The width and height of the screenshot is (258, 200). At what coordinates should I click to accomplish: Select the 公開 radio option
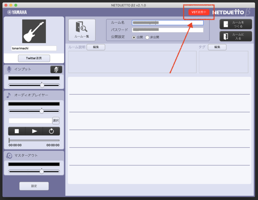tap(134, 37)
